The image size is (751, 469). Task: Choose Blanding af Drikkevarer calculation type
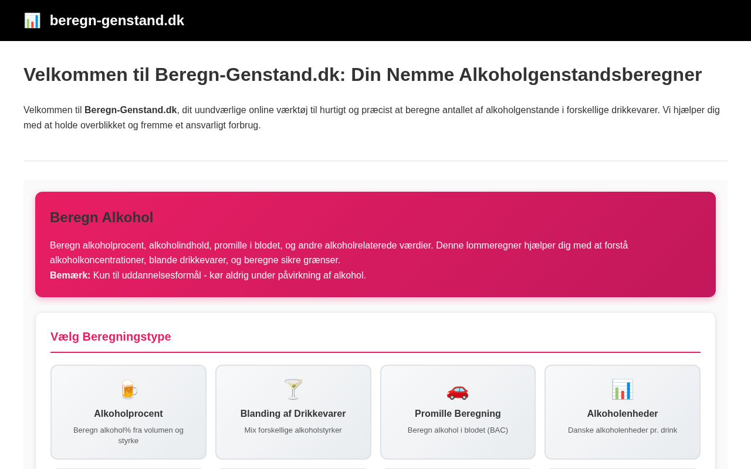pos(293,413)
